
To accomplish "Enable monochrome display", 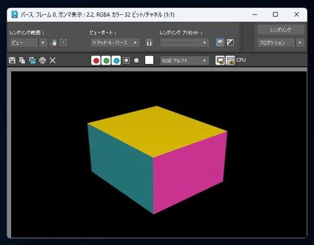I will pos(136,60).
